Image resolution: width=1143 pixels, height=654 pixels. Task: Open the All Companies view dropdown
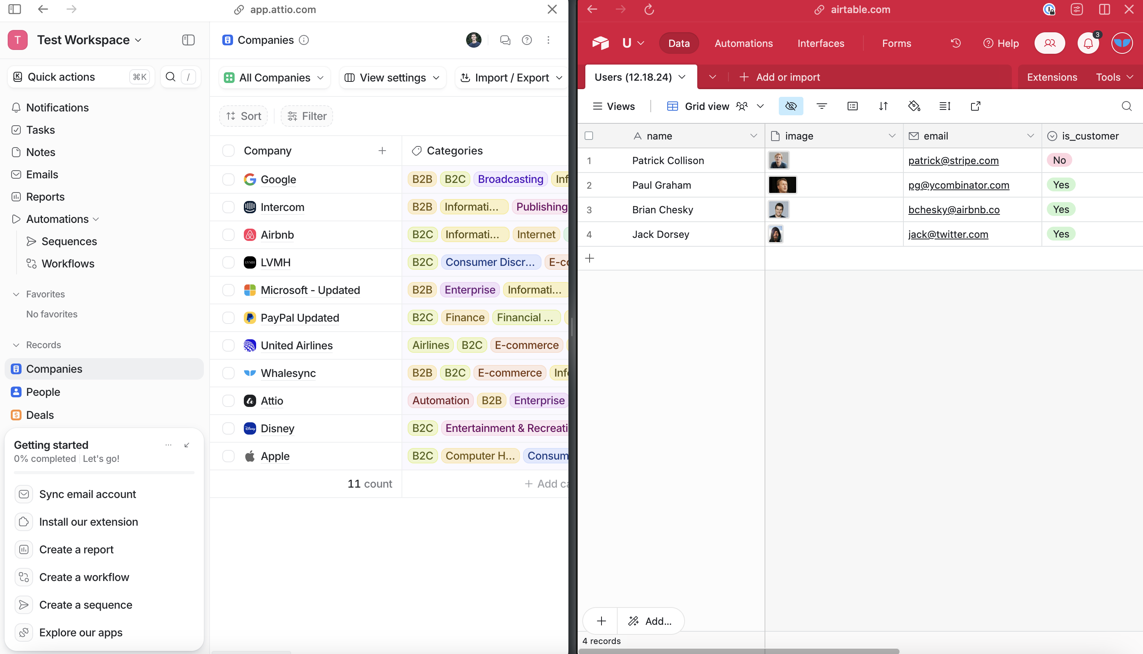275,78
